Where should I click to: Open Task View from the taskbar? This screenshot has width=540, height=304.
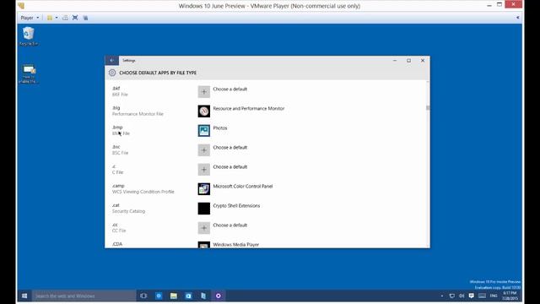point(143,296)
